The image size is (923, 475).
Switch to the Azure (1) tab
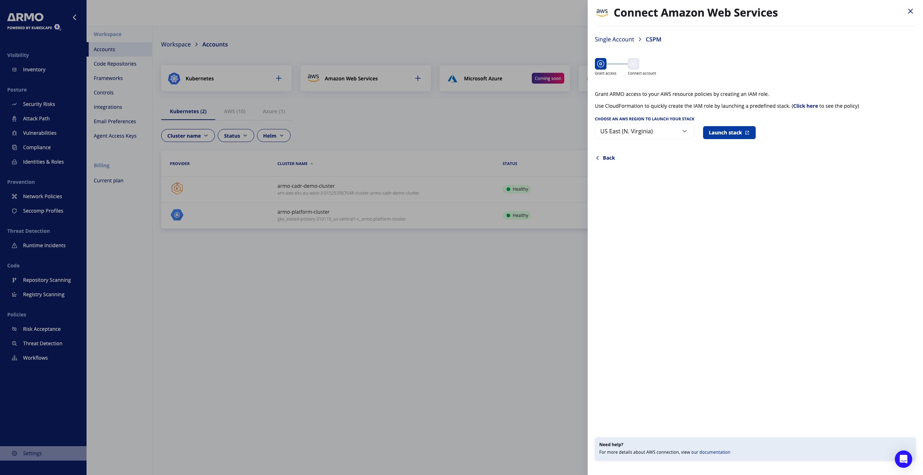click(x=274, y=111)
